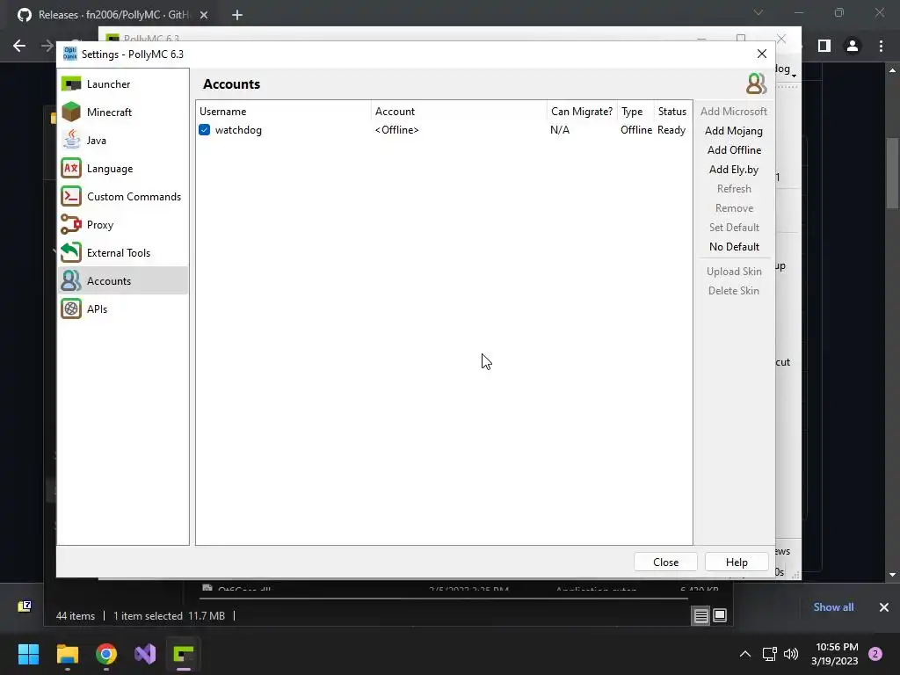Open Visual Studio from taskbar
Viewport: 900px width, 675px height.
click(x=145, y=654)
